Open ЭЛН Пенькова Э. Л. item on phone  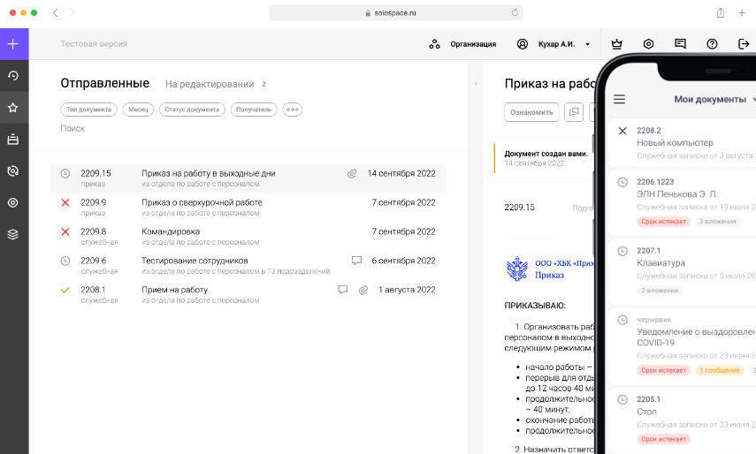point(683,201)
